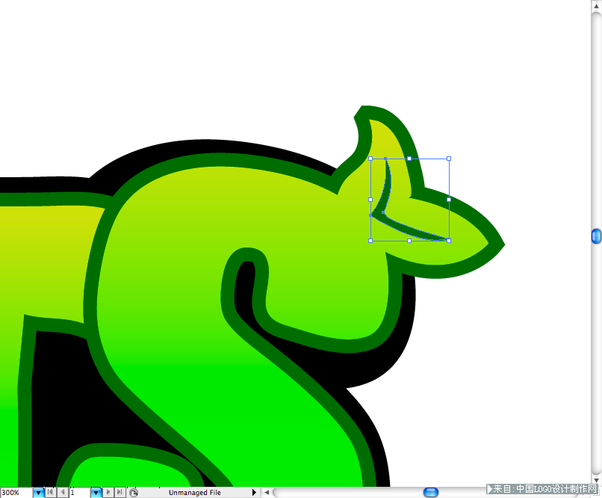Click the top anchor point of selected path
The image size is (602, 498).
pyautogui.click(x=385, y=159)
